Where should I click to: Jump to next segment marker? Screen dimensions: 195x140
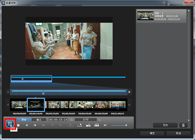tap(60, 125)
